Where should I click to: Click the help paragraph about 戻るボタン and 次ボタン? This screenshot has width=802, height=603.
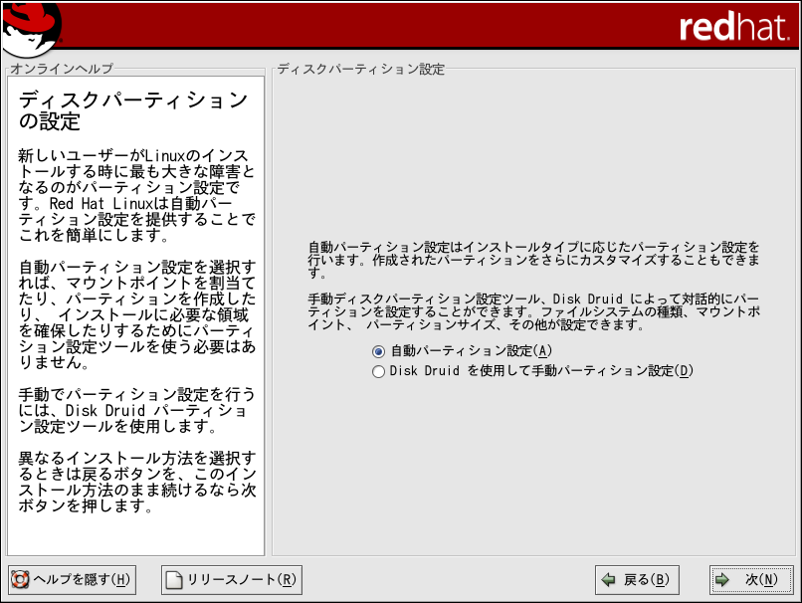(136, 483)
